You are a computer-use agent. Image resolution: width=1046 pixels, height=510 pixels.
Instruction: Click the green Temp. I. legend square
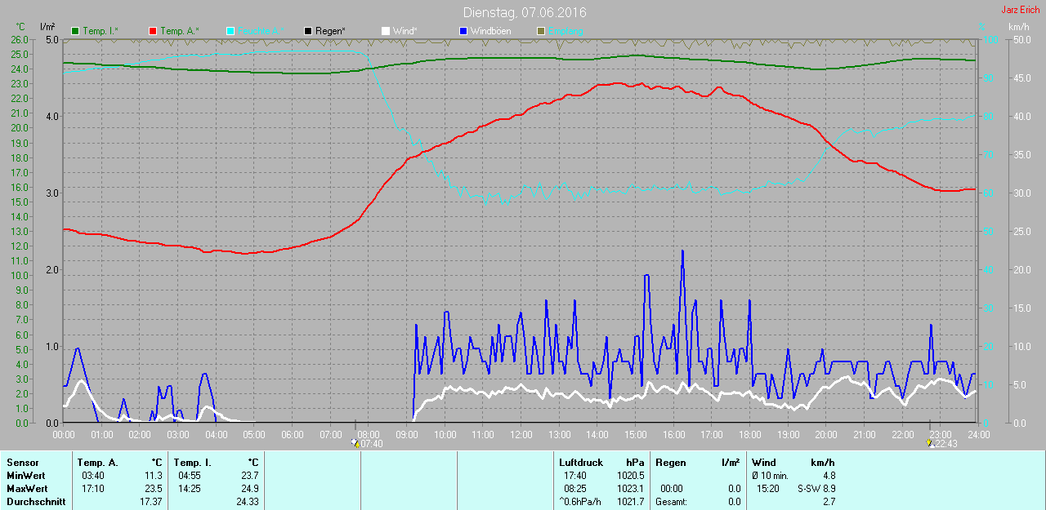click(x=76, y=31)
